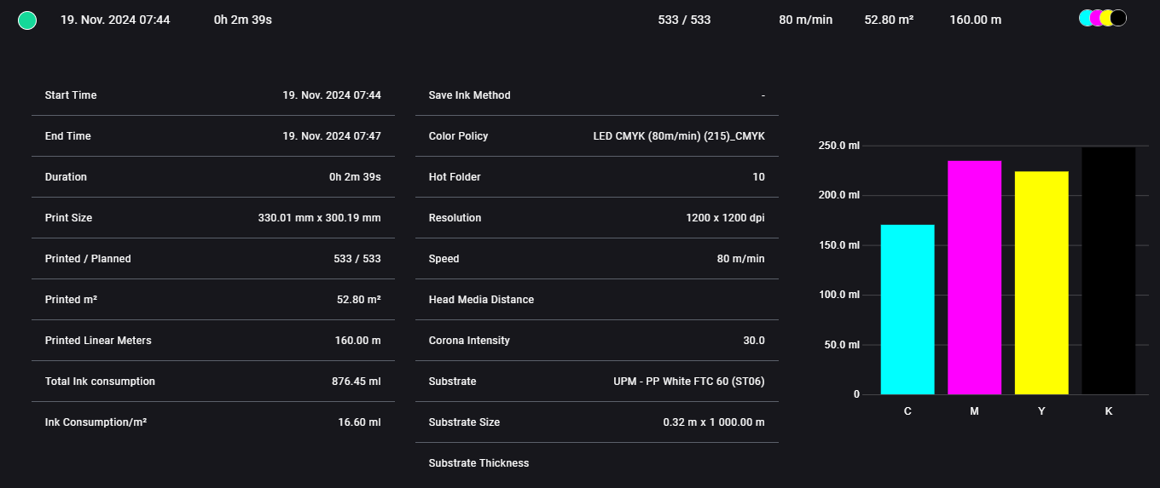
Task: Select the yellow bar in ink chart
Action: (1041, 283)
